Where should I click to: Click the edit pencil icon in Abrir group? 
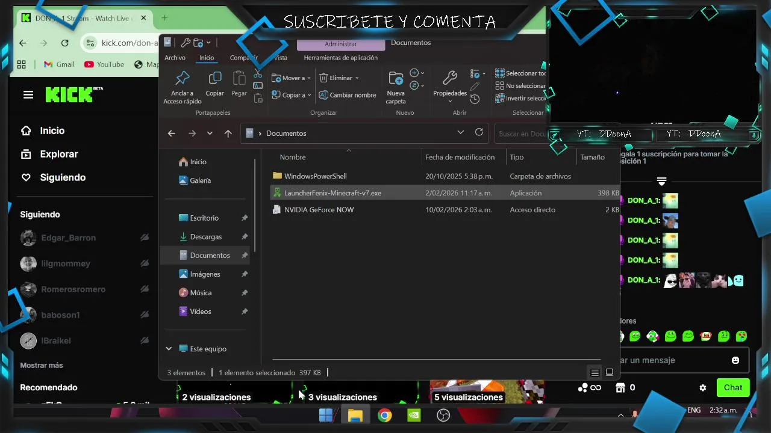475,87
